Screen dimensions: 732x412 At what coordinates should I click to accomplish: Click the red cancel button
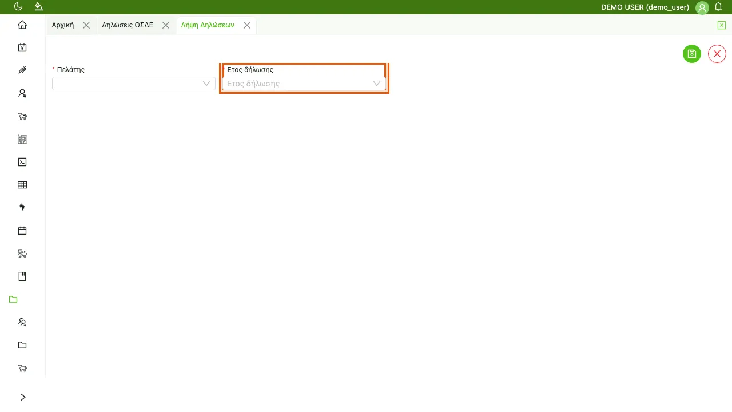(717, 54)
